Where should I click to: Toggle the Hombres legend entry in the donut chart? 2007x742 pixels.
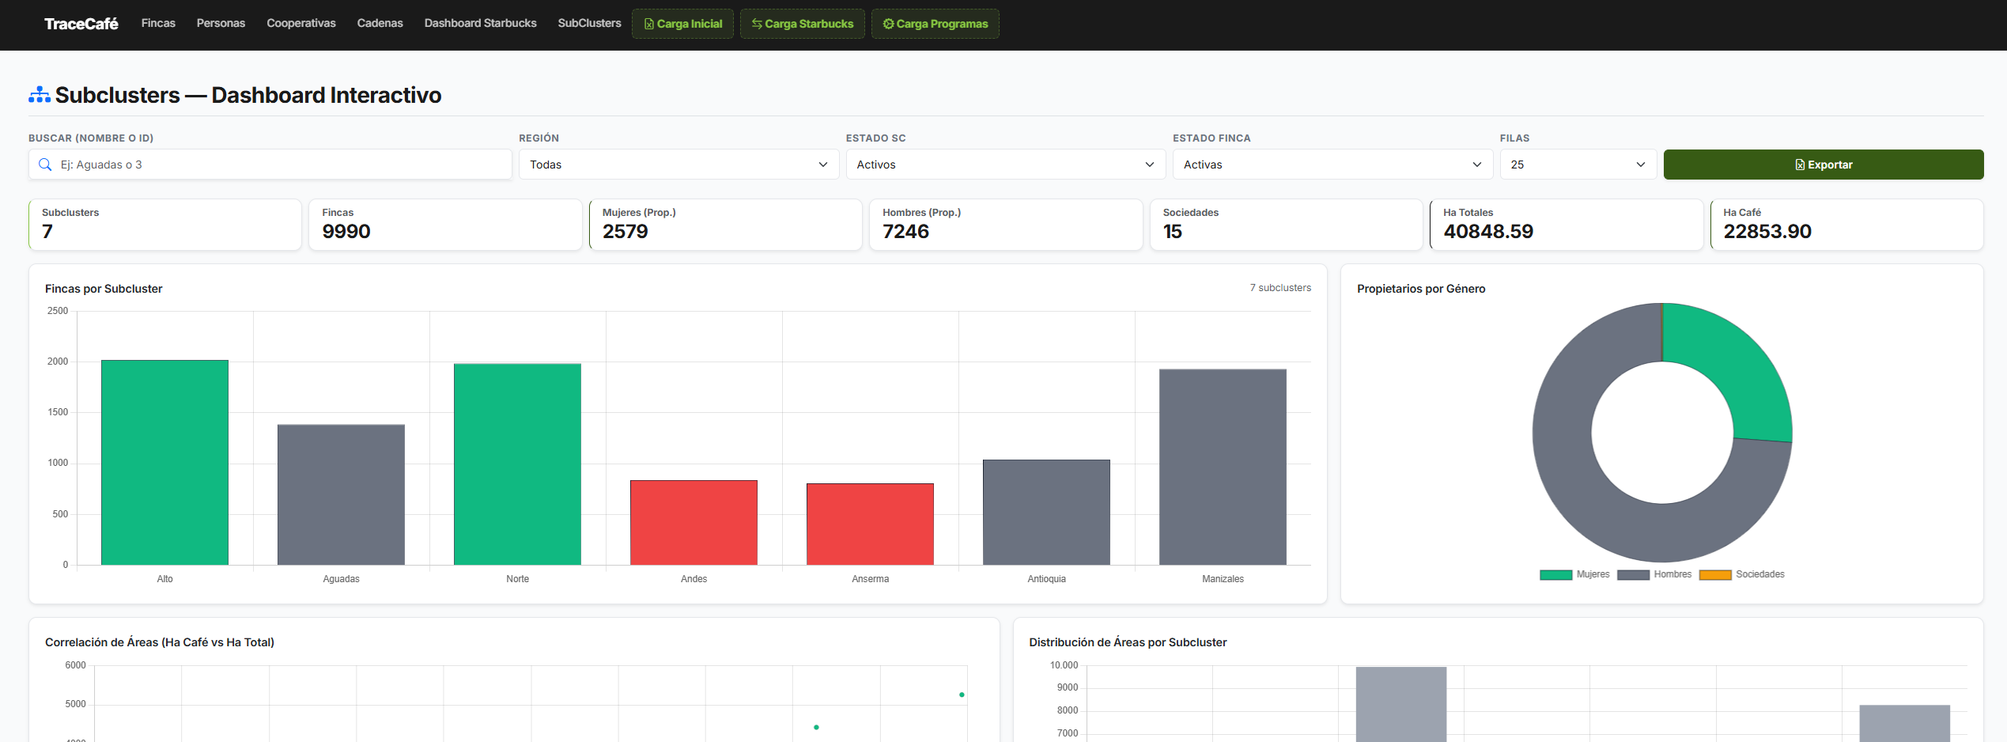point(1654,574)
